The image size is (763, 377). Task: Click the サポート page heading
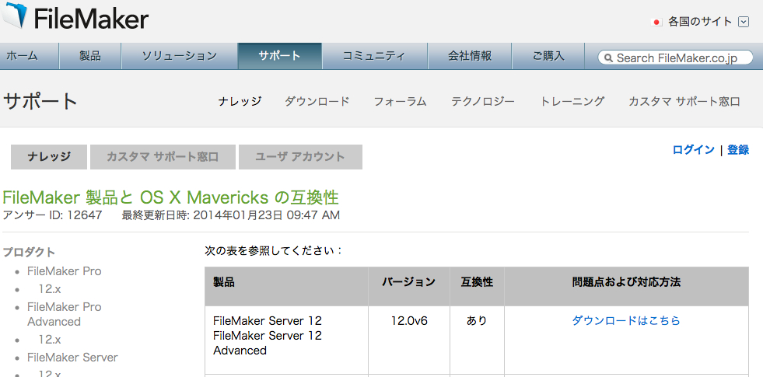[40, 101]
